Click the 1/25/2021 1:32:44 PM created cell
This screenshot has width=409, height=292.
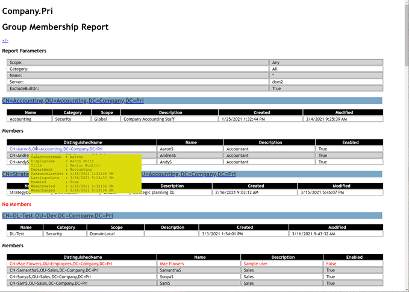pos(261,119)
